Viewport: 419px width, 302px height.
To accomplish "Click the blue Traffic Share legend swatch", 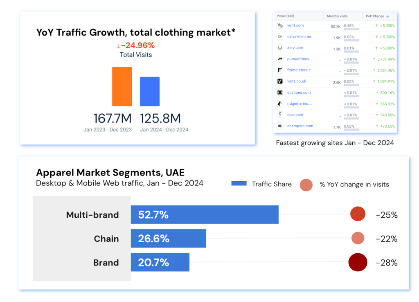I will [x=239, y=184].
